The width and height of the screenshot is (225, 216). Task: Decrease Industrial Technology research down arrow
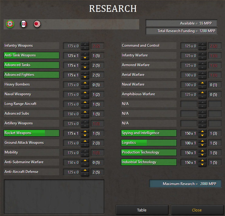tap(202, 164)
